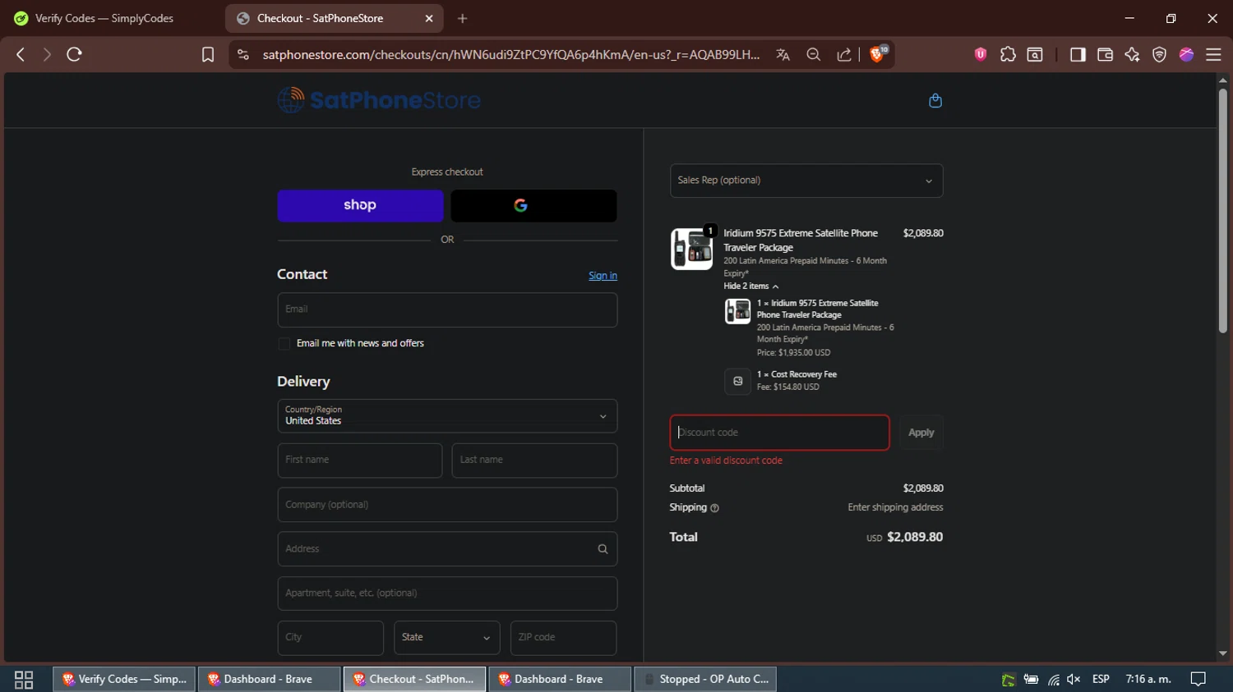Image resolution: width=1233 pixels, height=692 pixels.
Task: Open zoom control in address bar
Action: pyautogui.click(x=814, y=54)
